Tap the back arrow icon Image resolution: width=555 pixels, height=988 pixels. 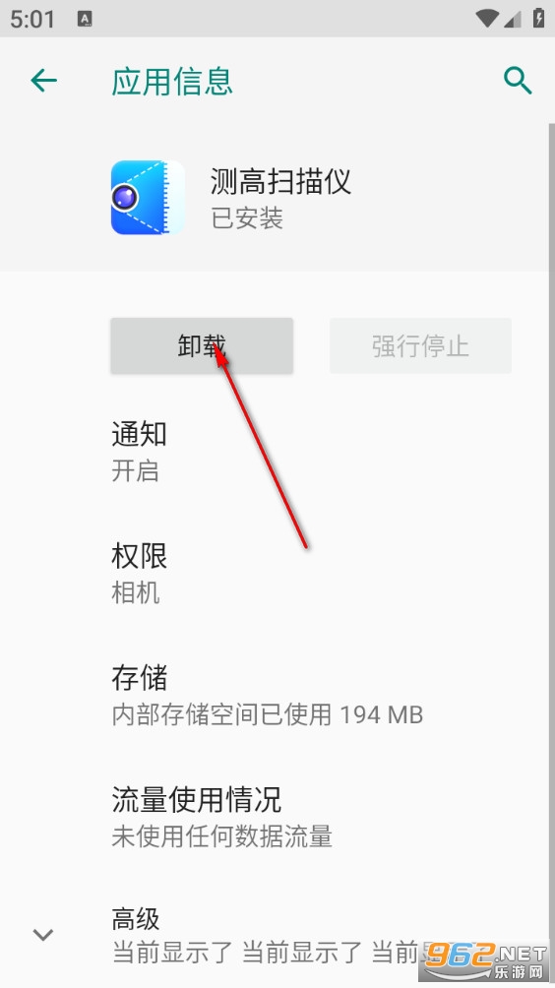click(x=43, y=81)
